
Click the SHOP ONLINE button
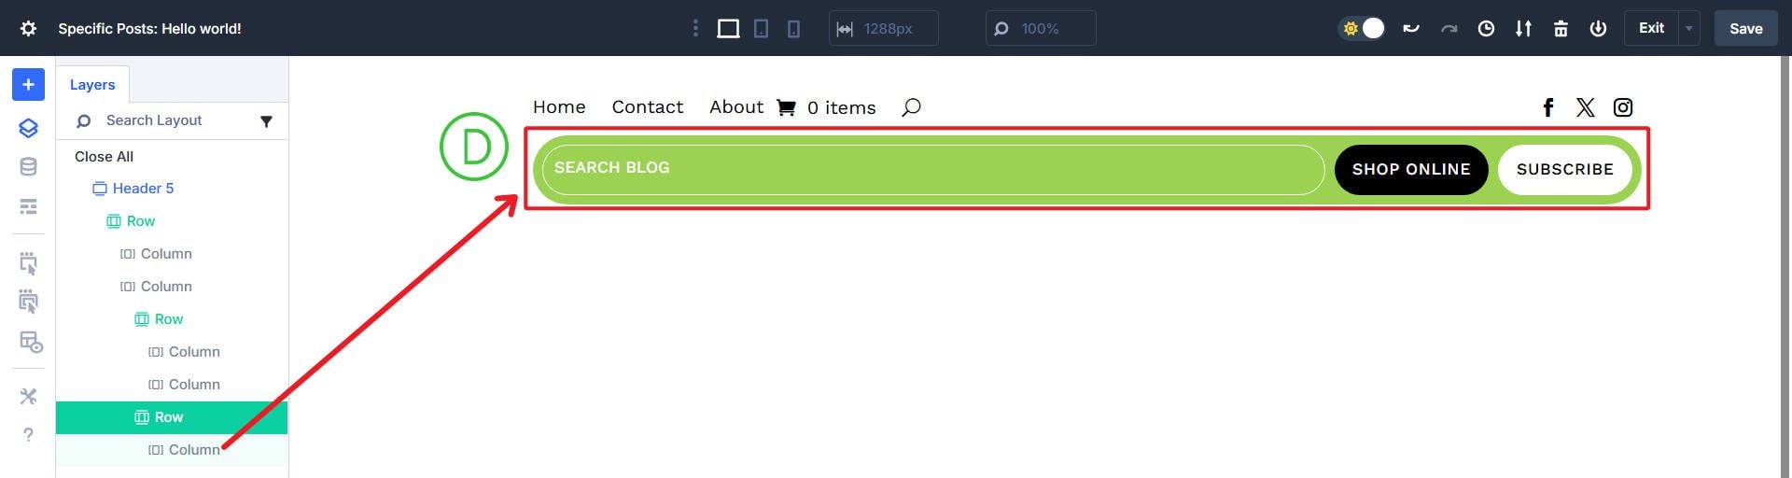point(1410,170)
